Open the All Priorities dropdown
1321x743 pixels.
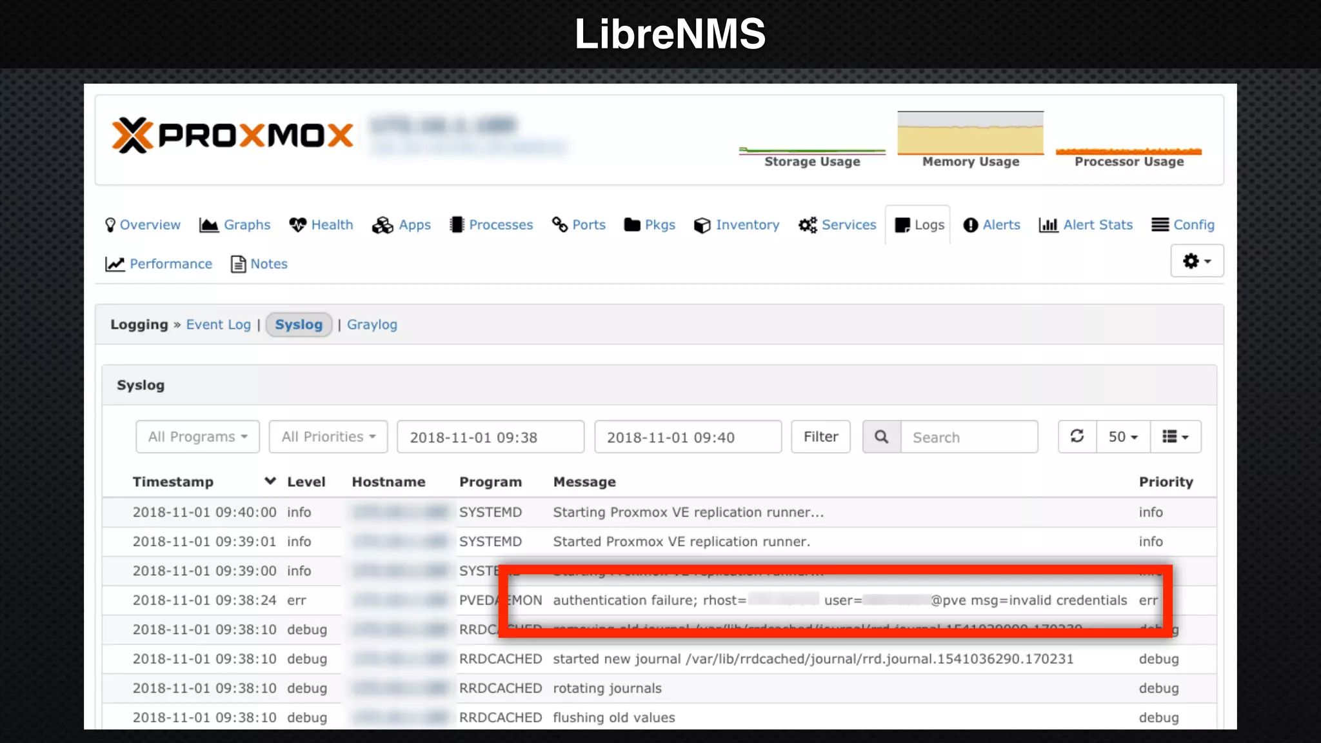[x=328, y=437]
